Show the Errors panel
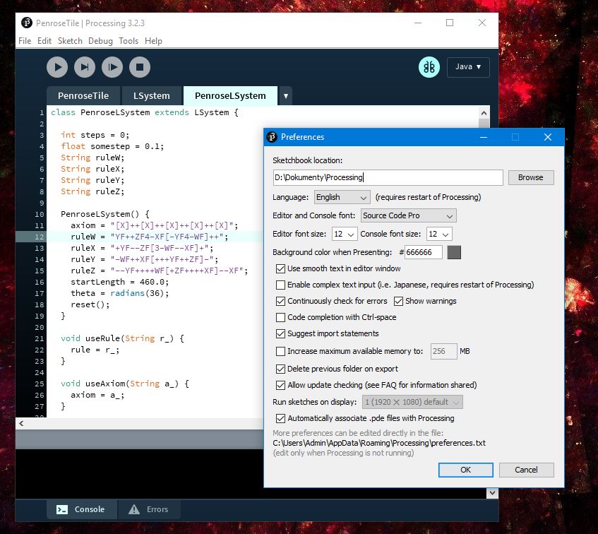 pos(150,509)
